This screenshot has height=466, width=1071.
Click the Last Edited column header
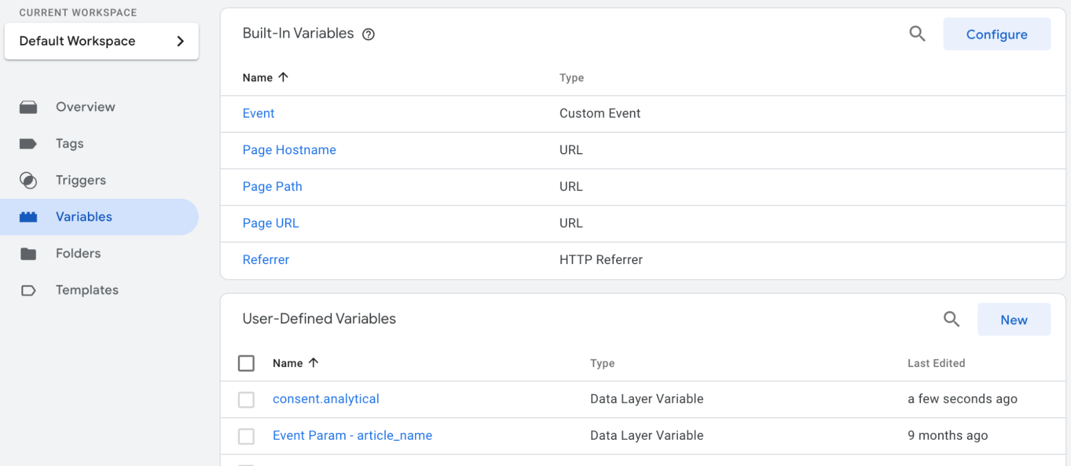click(x=936, y=363)
